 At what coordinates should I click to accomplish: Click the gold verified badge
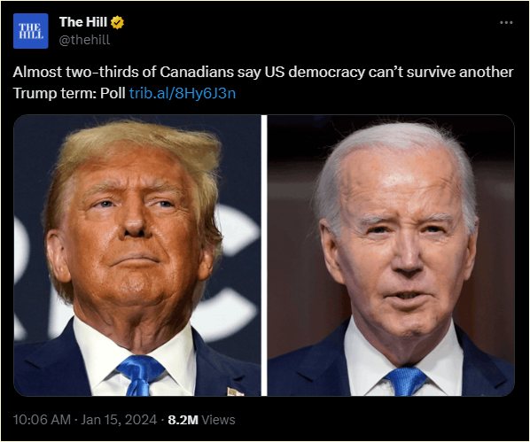point(117,22)
